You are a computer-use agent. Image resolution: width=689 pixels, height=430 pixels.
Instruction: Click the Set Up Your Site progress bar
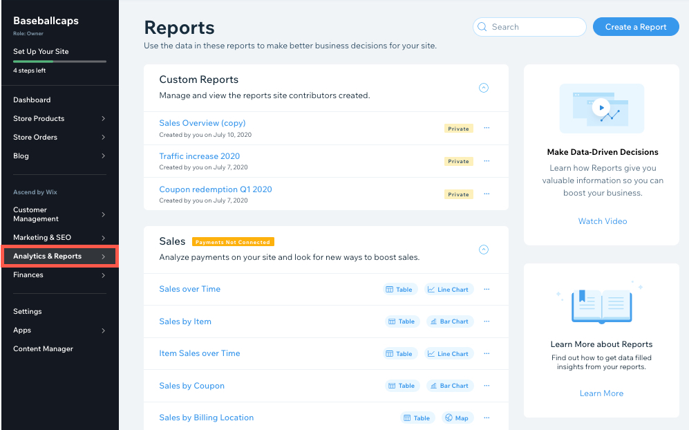59,60
